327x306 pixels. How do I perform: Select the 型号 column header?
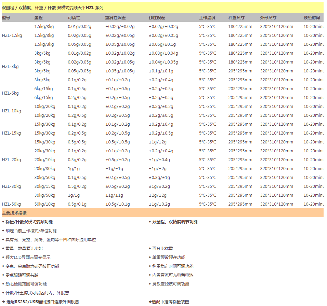(6, 18)
